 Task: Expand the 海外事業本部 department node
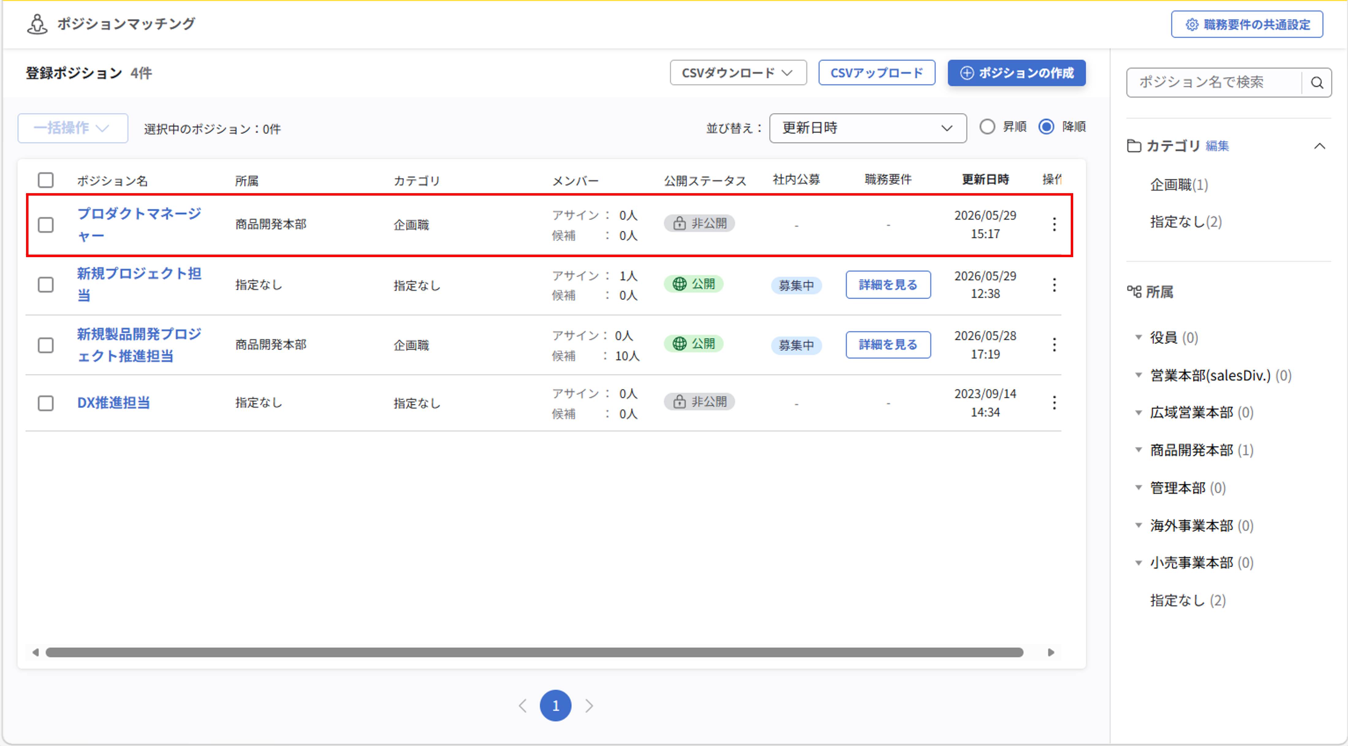[1138, 525]
